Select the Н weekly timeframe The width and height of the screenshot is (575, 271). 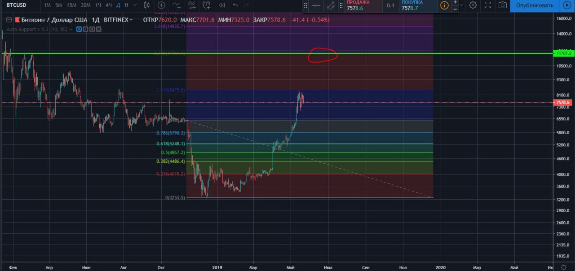point(126,5)
